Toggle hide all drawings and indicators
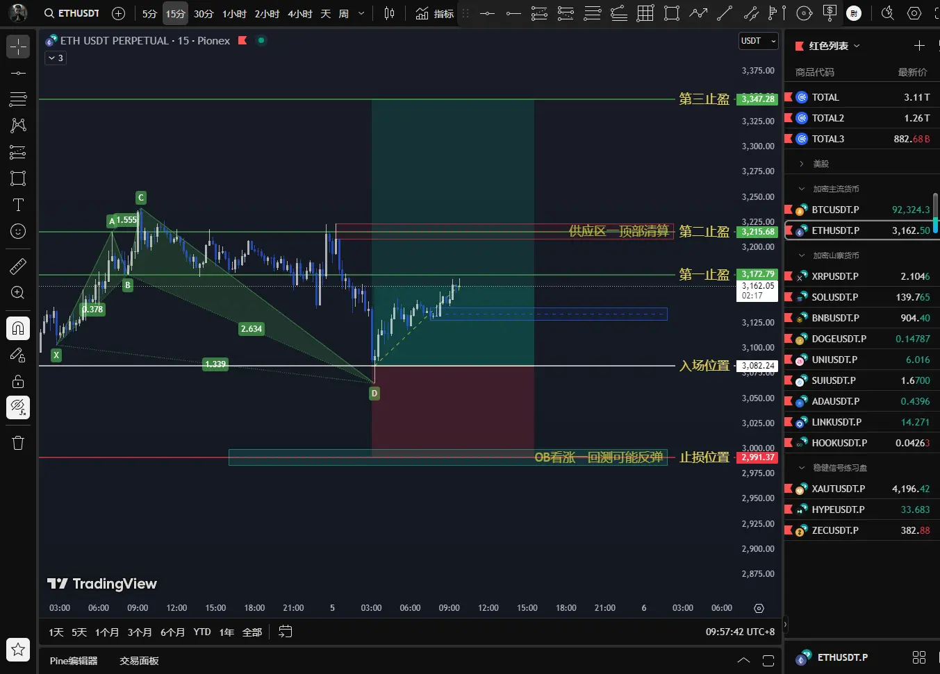Screen dimensions: 940x674 pos(18,407)
